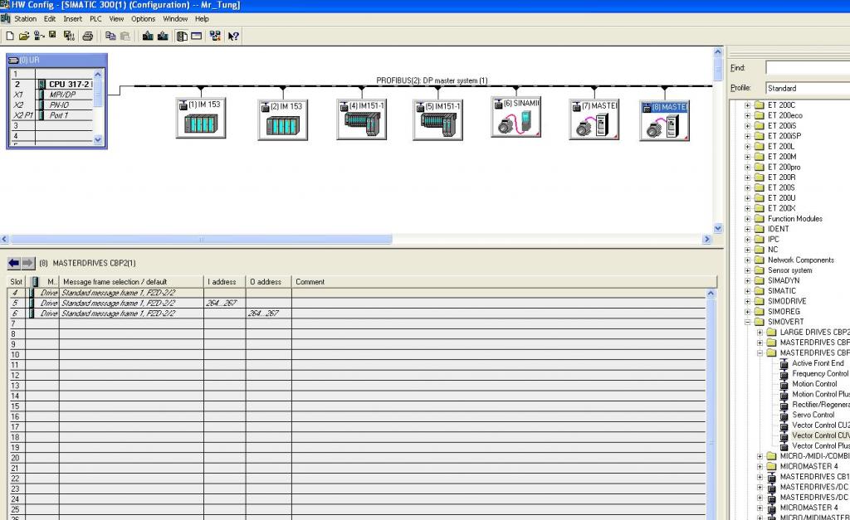Click the Save and Compile icon
The image size is (850, 520).
69,36
